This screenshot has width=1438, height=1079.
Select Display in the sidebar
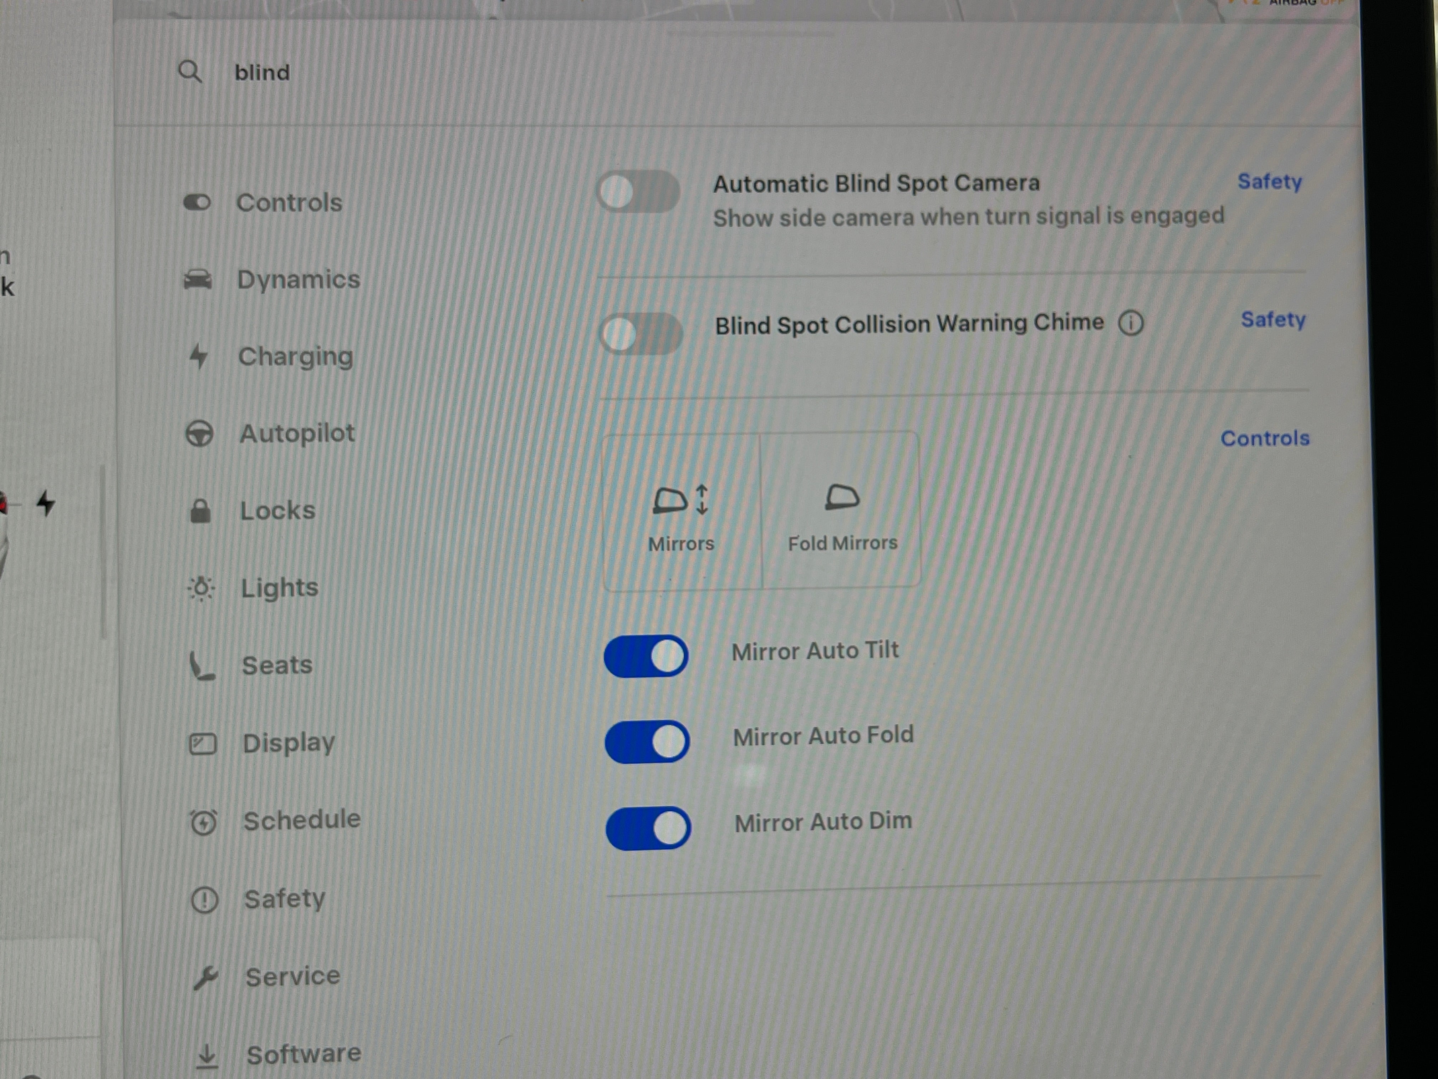pos(289,743)
